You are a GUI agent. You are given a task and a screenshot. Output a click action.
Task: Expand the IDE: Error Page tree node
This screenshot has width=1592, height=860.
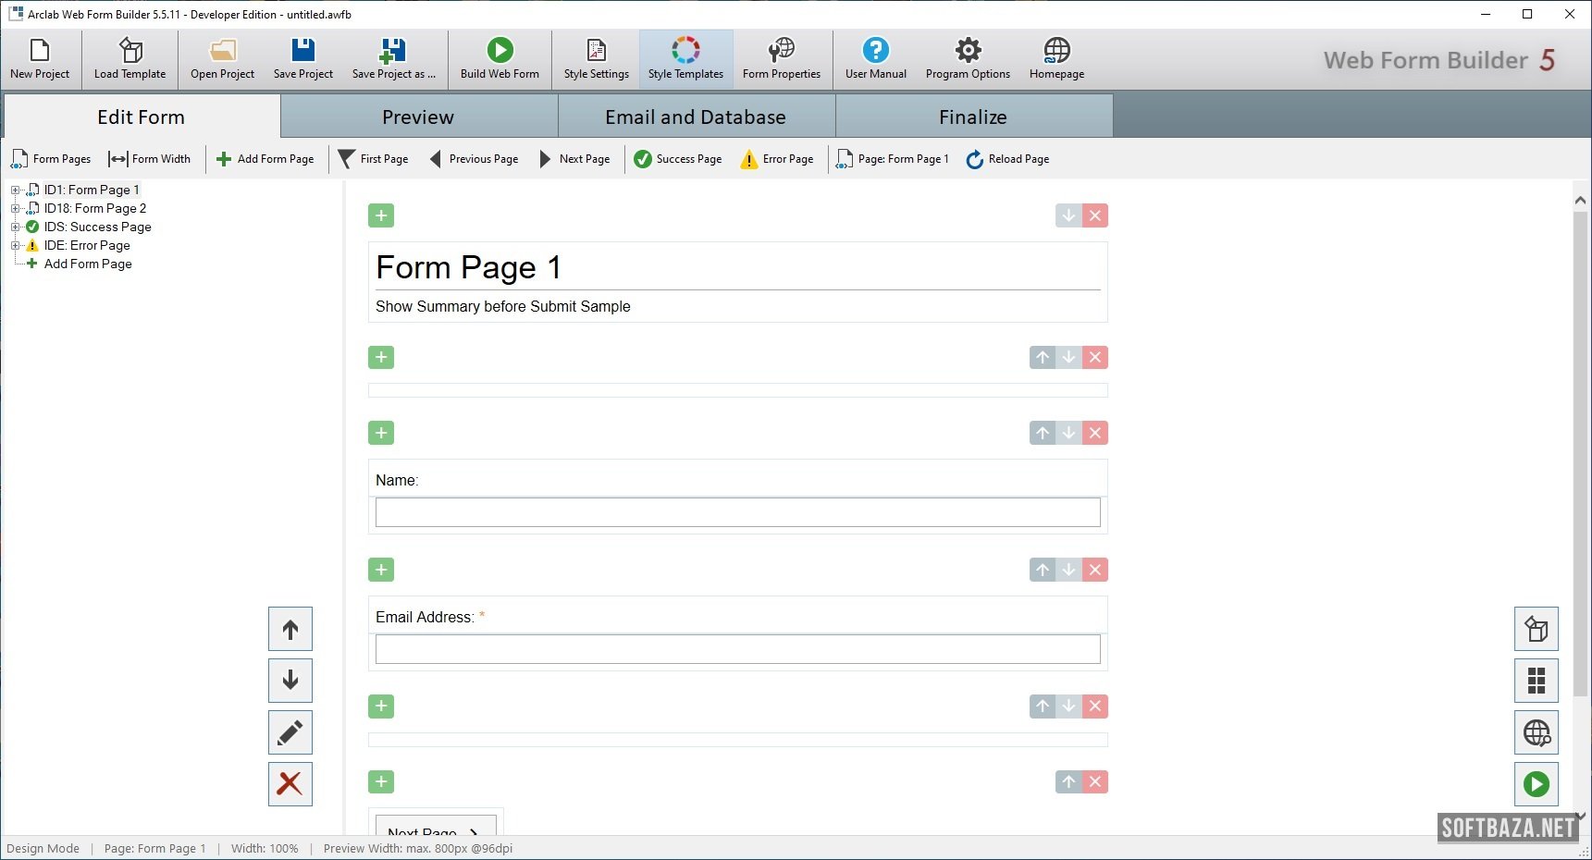pyautogui.click(x=15, y=246)
